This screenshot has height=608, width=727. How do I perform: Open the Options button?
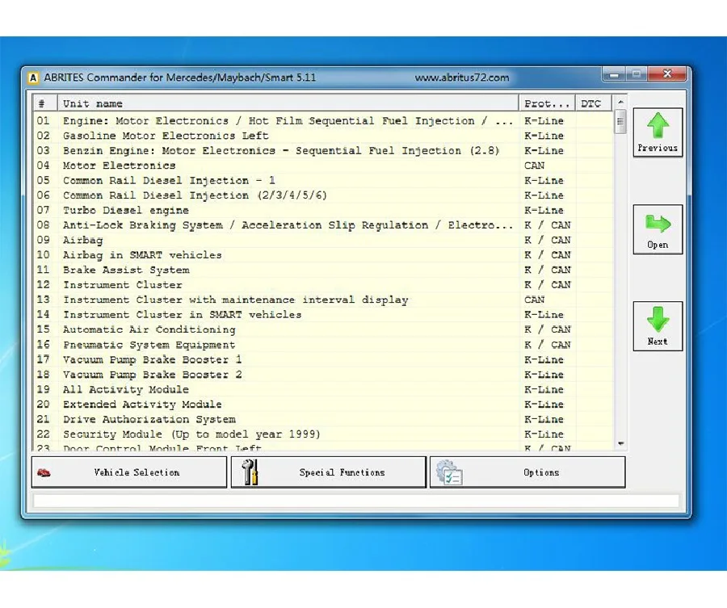coord(527,472)
